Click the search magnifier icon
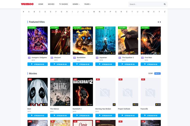This screenshot has width=190, height=126. pos(165,4)
